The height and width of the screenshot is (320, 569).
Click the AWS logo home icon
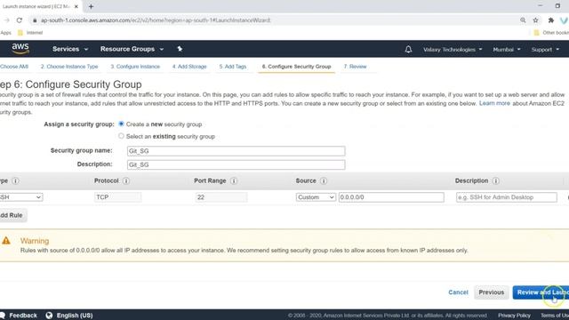pos(20,49)
